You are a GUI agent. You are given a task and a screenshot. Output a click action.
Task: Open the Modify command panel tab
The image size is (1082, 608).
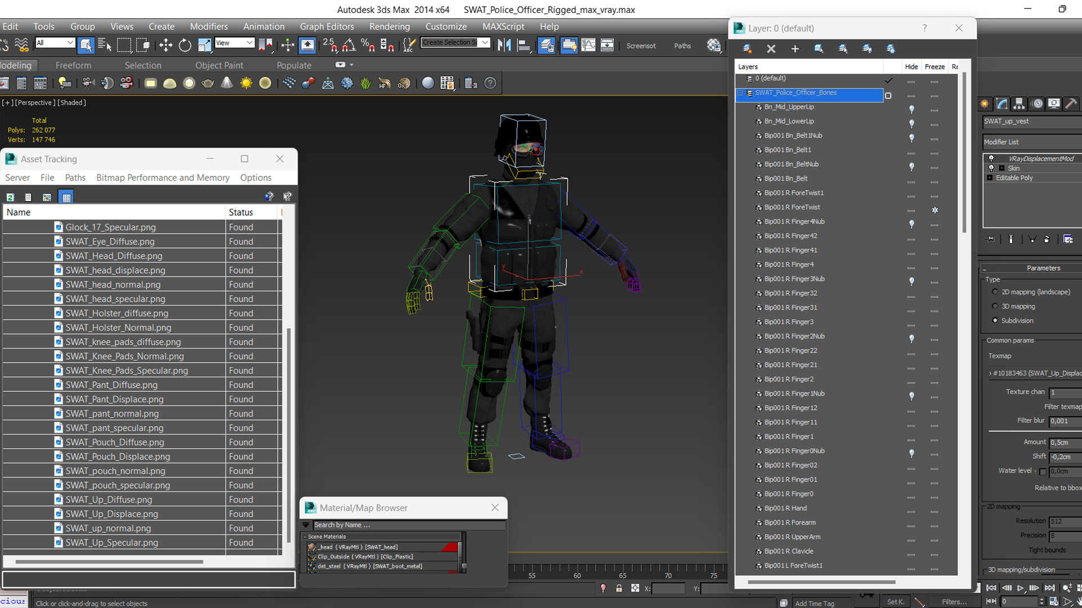click(x=1002, y=104)
